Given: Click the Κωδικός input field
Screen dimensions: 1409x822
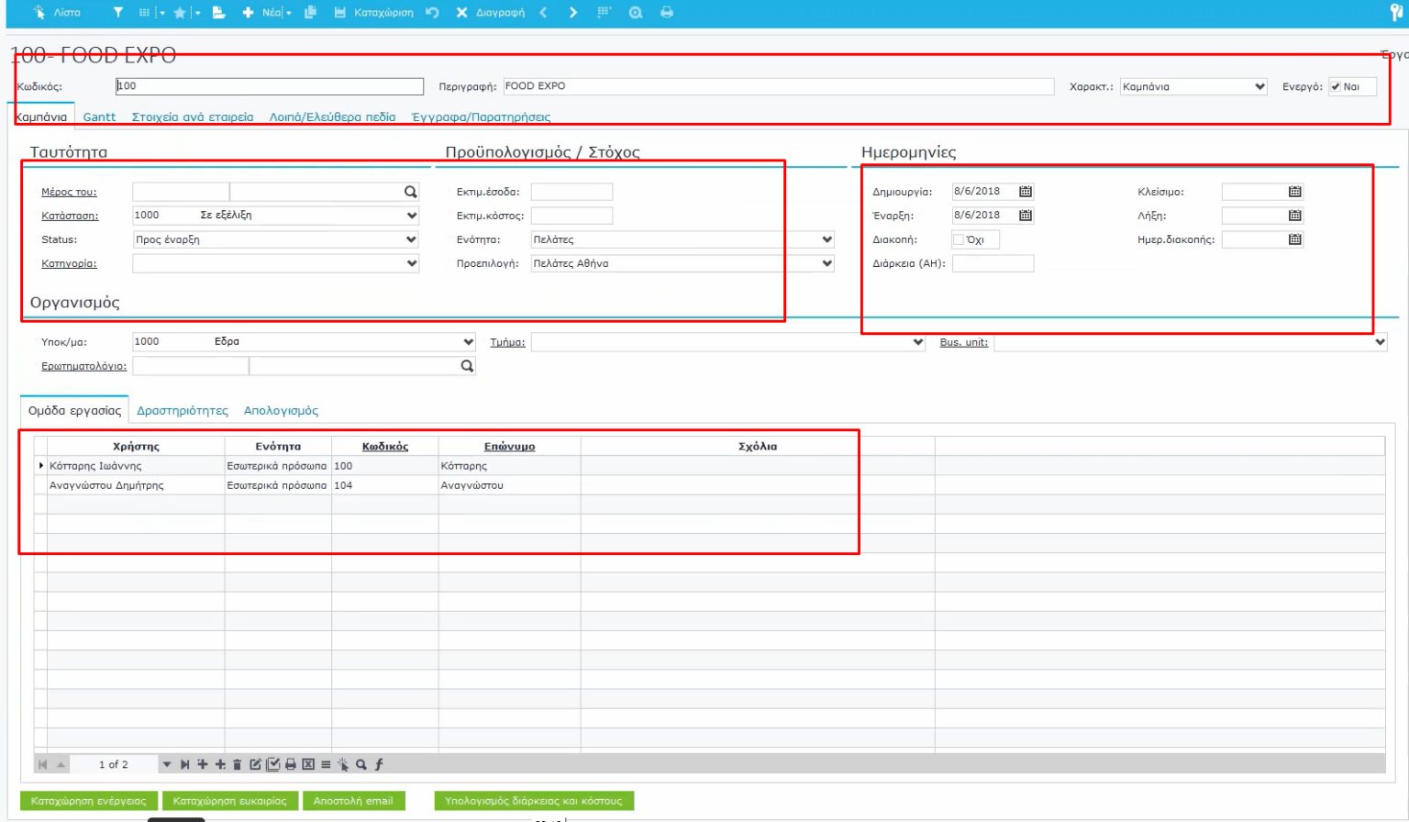Looking at the screenshot, I should coord(270,86).
